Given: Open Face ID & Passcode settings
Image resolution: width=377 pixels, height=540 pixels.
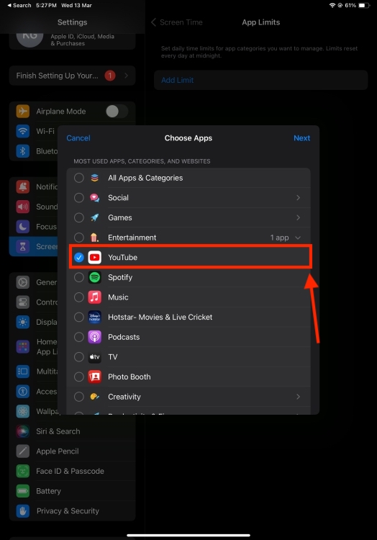Looking at the screenshot, I should click(72, 471).
